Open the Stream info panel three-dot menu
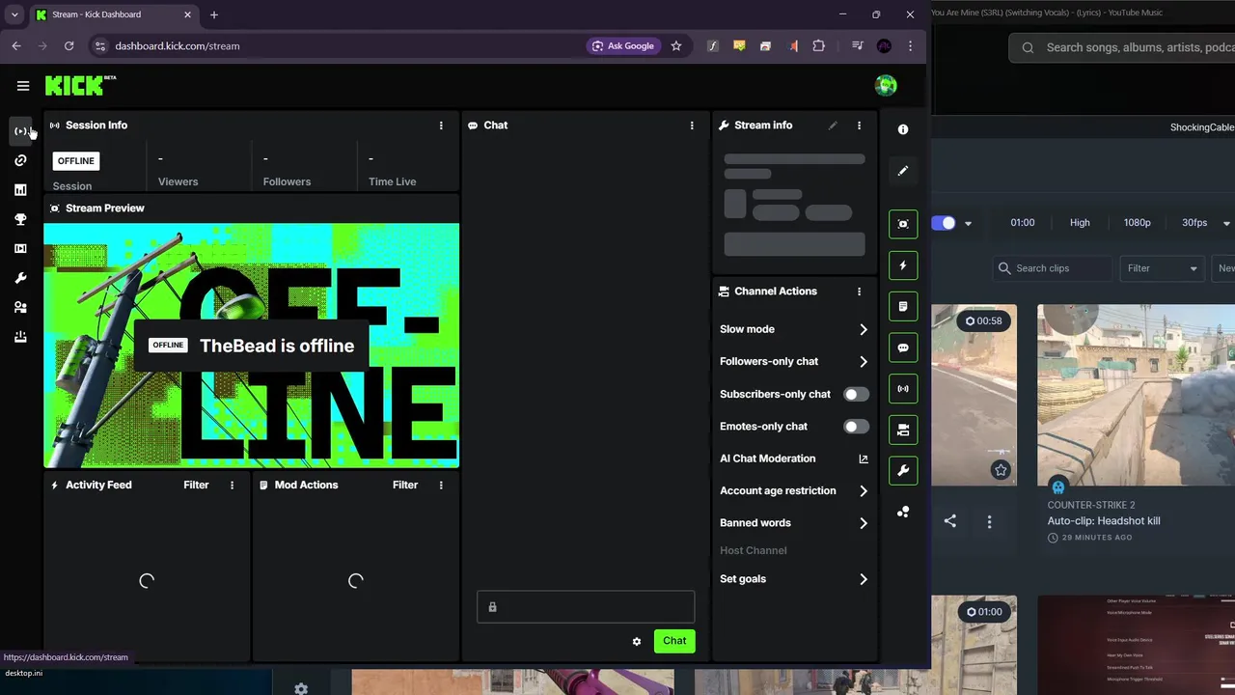Screen dimensions: 1235x695 (x=859, y=125)
